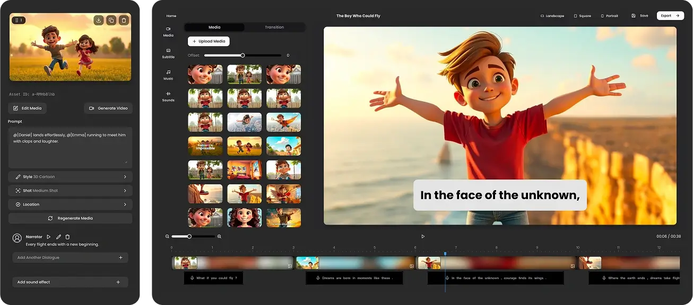Screen dimensions: 693x305
Task: Adjust the Offset slider
Action: (242, 55)
